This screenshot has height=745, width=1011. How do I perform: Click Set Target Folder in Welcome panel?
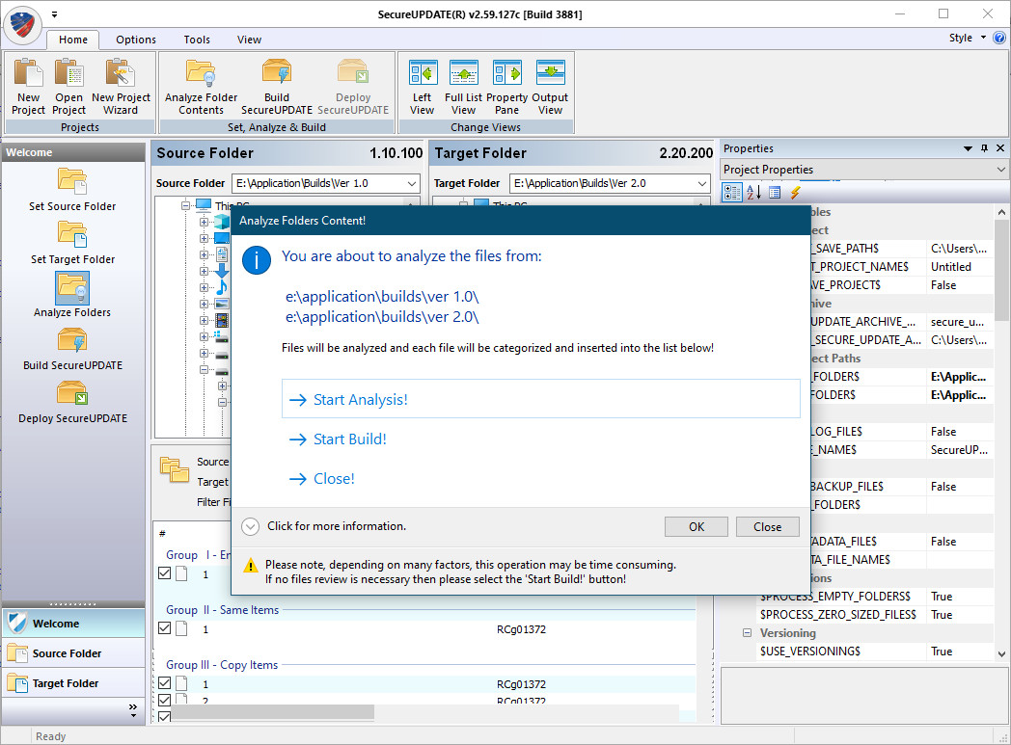(72, 243)
